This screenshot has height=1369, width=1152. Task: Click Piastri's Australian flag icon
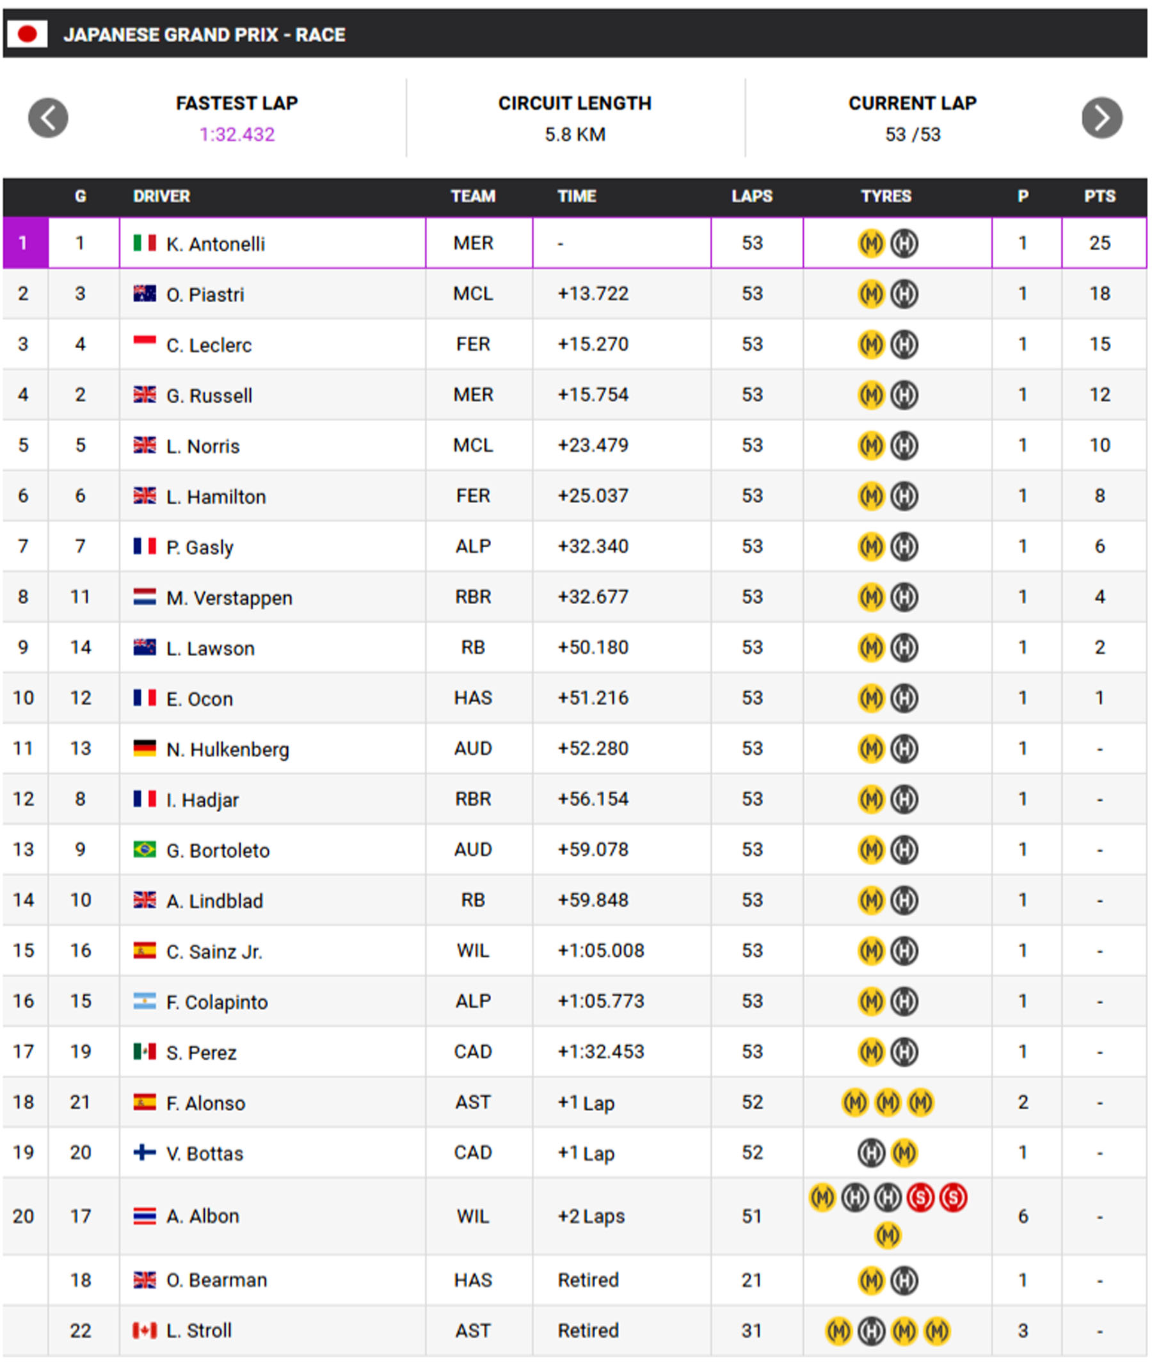[x=145, y=294]
